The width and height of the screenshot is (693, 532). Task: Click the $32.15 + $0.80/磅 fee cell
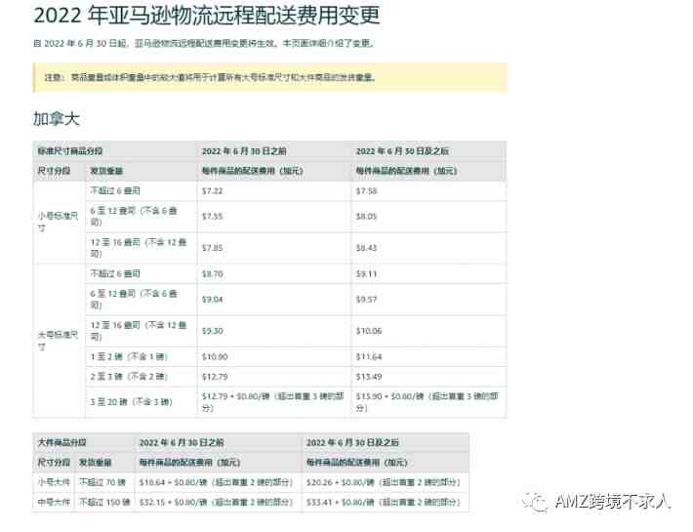(216, 502)
